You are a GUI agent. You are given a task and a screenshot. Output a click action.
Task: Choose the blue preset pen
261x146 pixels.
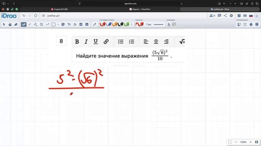click(x=108, y=24)
